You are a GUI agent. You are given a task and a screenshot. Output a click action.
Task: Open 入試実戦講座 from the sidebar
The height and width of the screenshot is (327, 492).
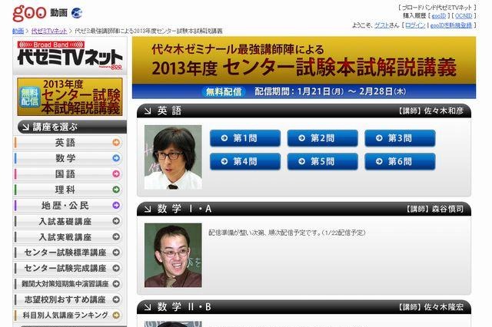68,236
